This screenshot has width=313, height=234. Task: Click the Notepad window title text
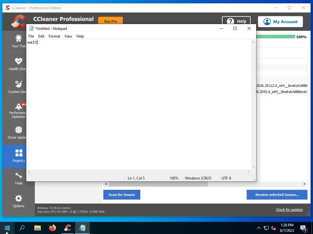[x=51, y=28]
